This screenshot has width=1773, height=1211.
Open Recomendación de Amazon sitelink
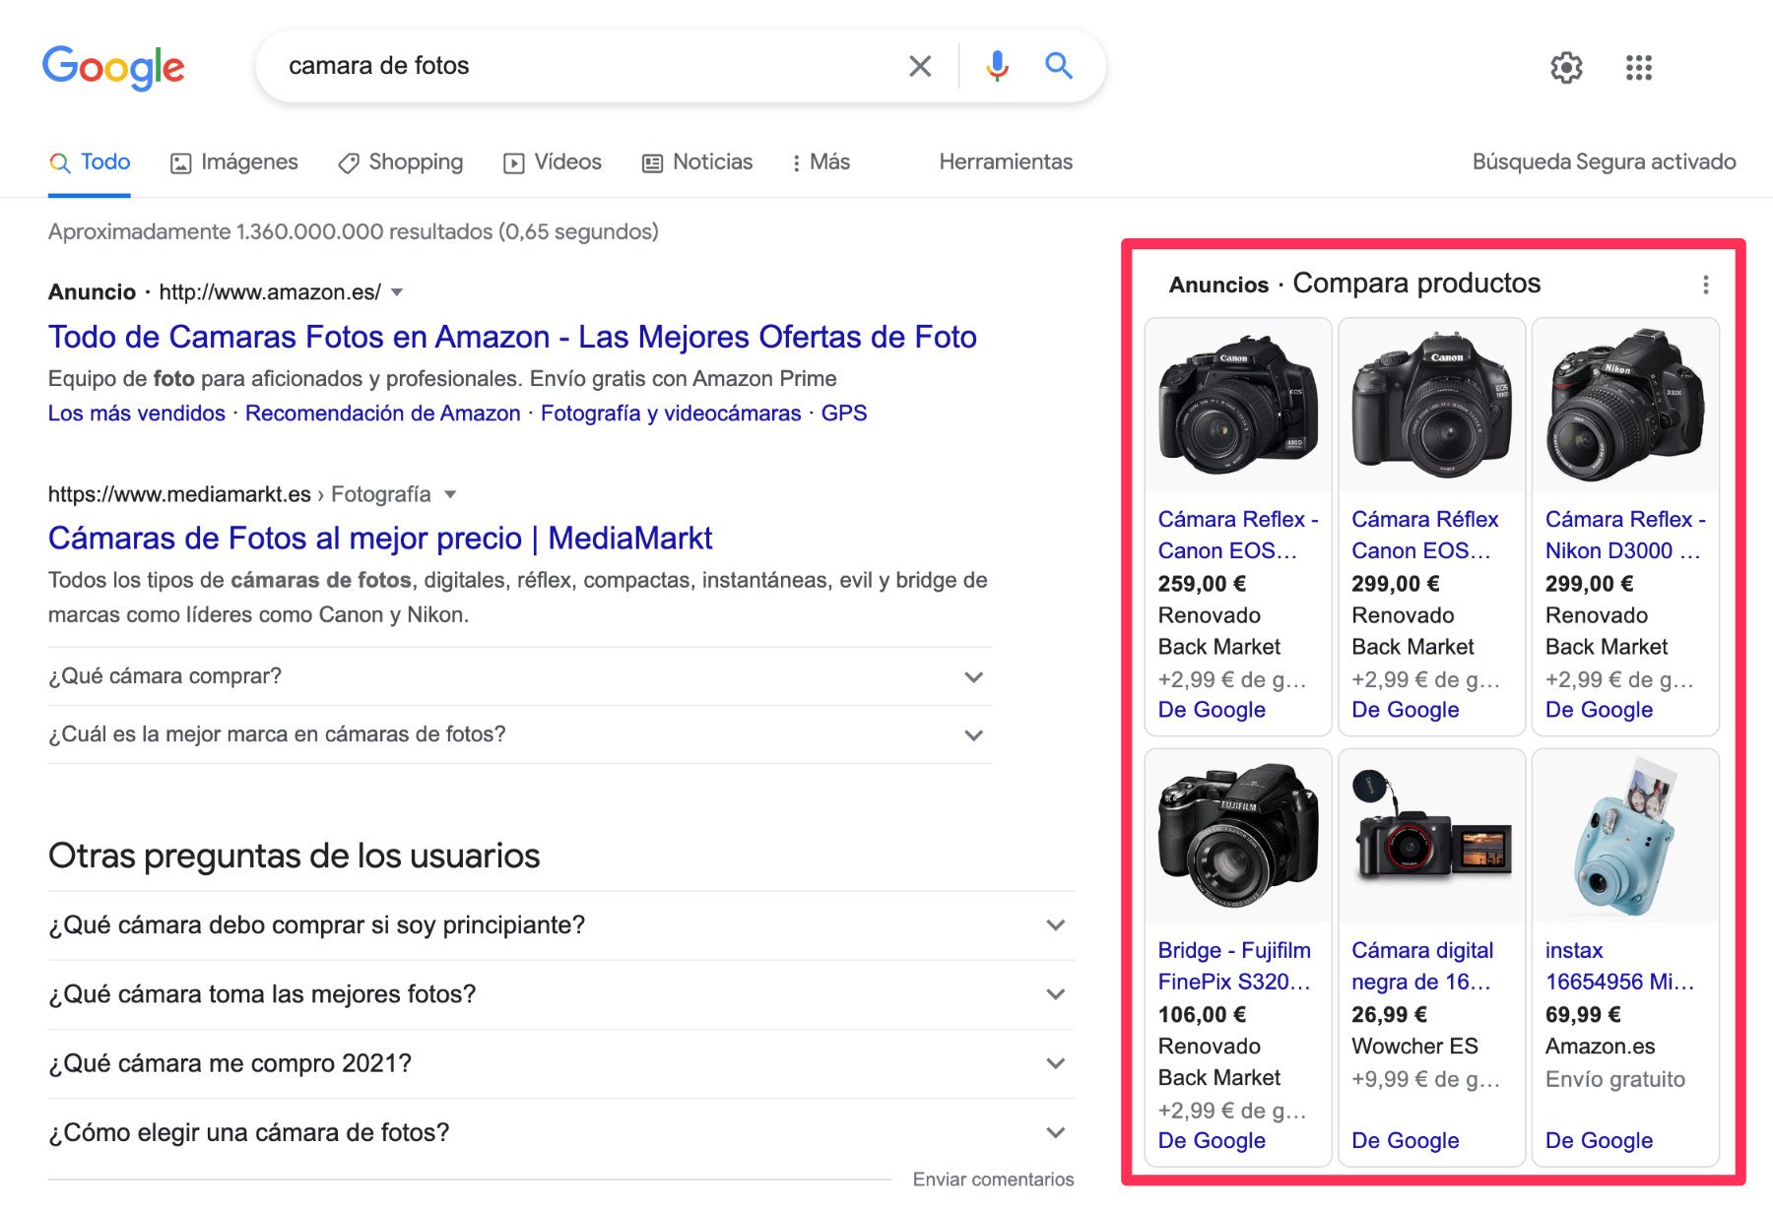coord(383,414)
